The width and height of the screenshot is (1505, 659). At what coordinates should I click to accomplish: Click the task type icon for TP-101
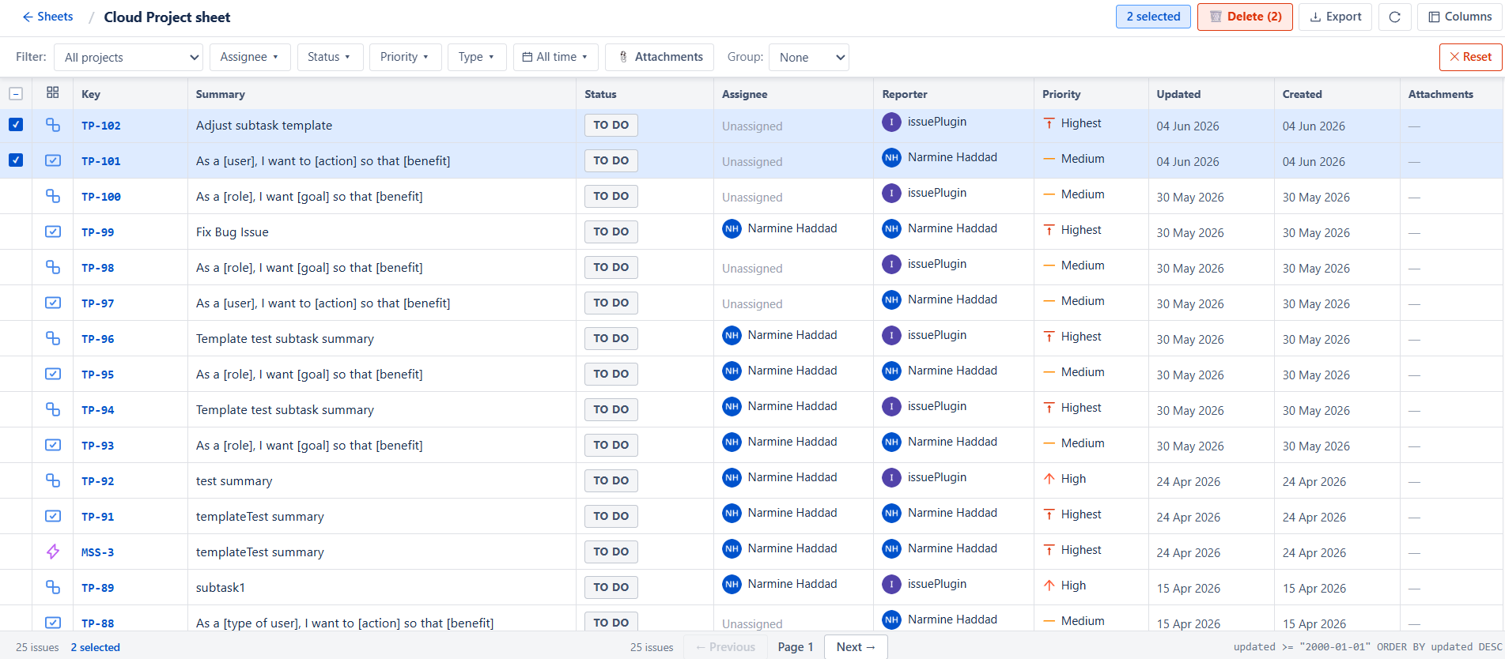[x=53, y=160]
